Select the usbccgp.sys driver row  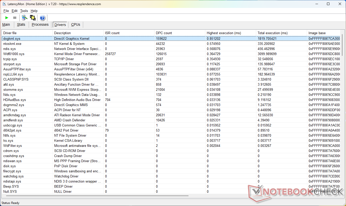pos(171,125)
